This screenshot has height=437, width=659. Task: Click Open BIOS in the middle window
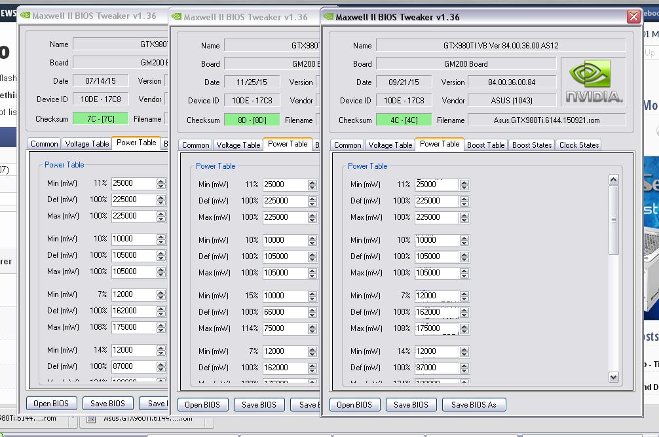[x=202, y=405]
